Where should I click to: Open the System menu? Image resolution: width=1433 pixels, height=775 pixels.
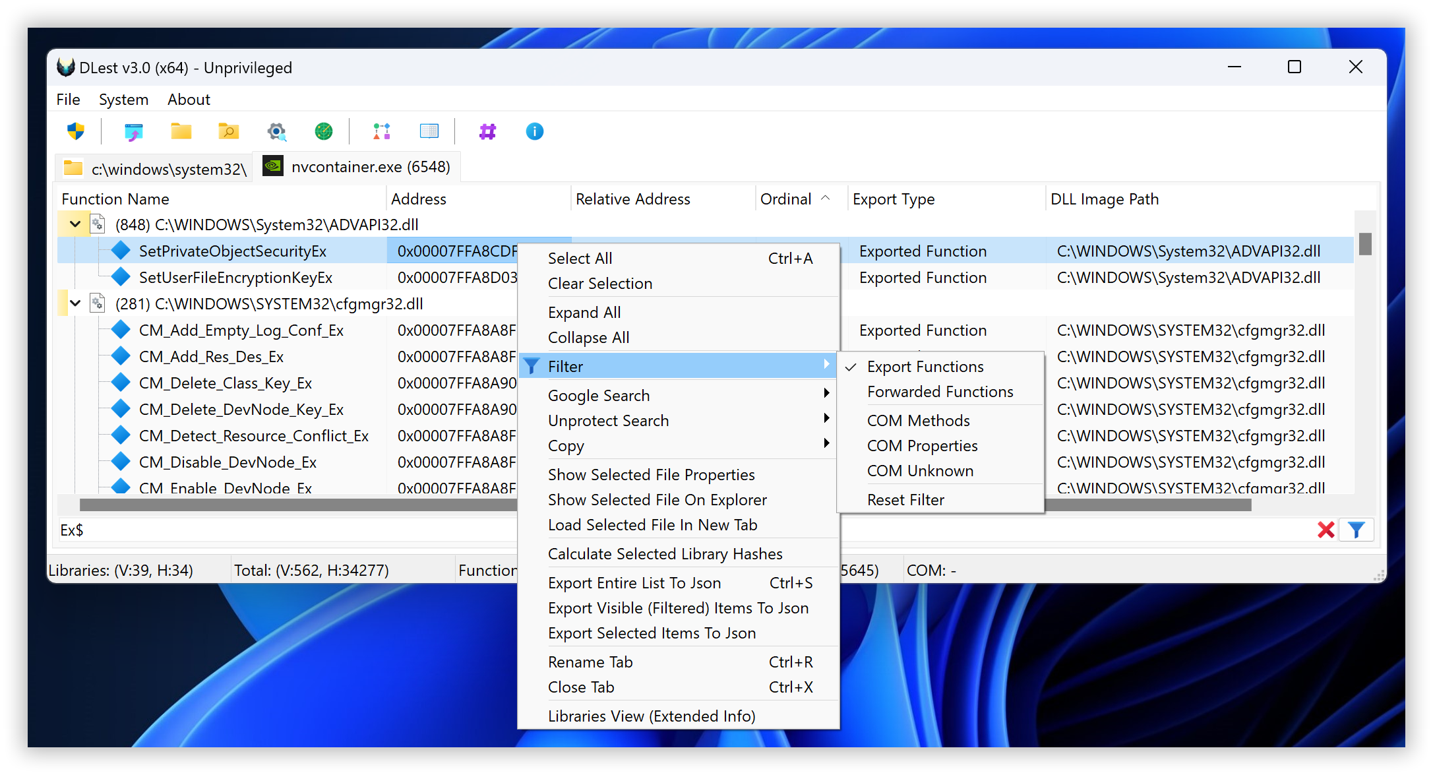(123, 100)
